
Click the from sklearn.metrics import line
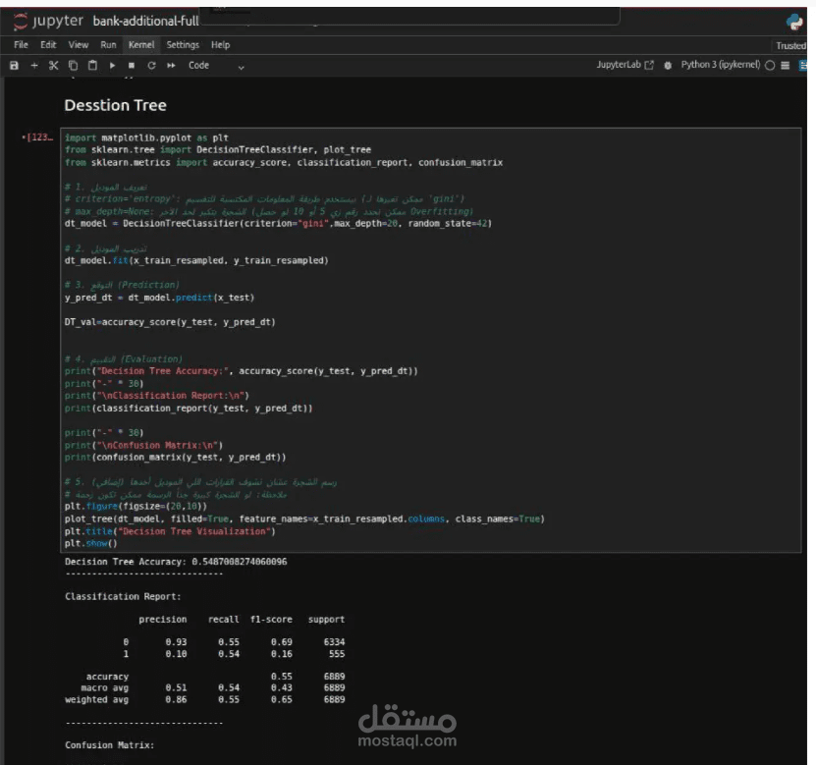click(x=284, y=163)
